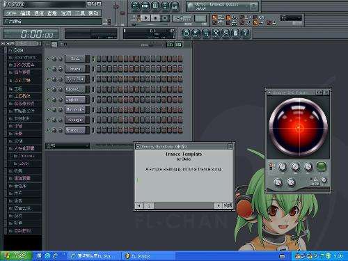Open the 查看 (View) menu

[x=52, y=13]
